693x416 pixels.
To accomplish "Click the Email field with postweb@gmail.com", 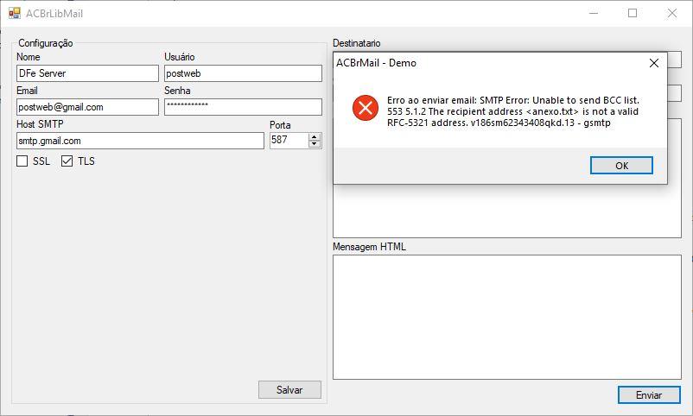I will point(87,107).
